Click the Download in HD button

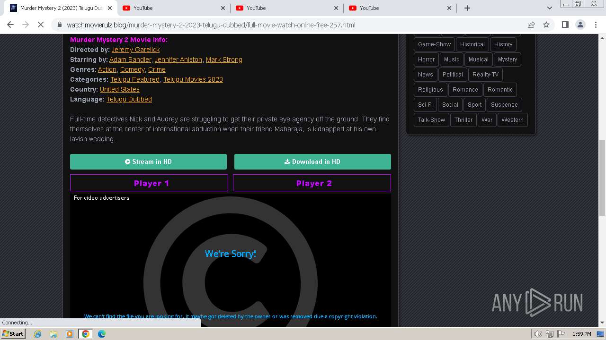312,161
